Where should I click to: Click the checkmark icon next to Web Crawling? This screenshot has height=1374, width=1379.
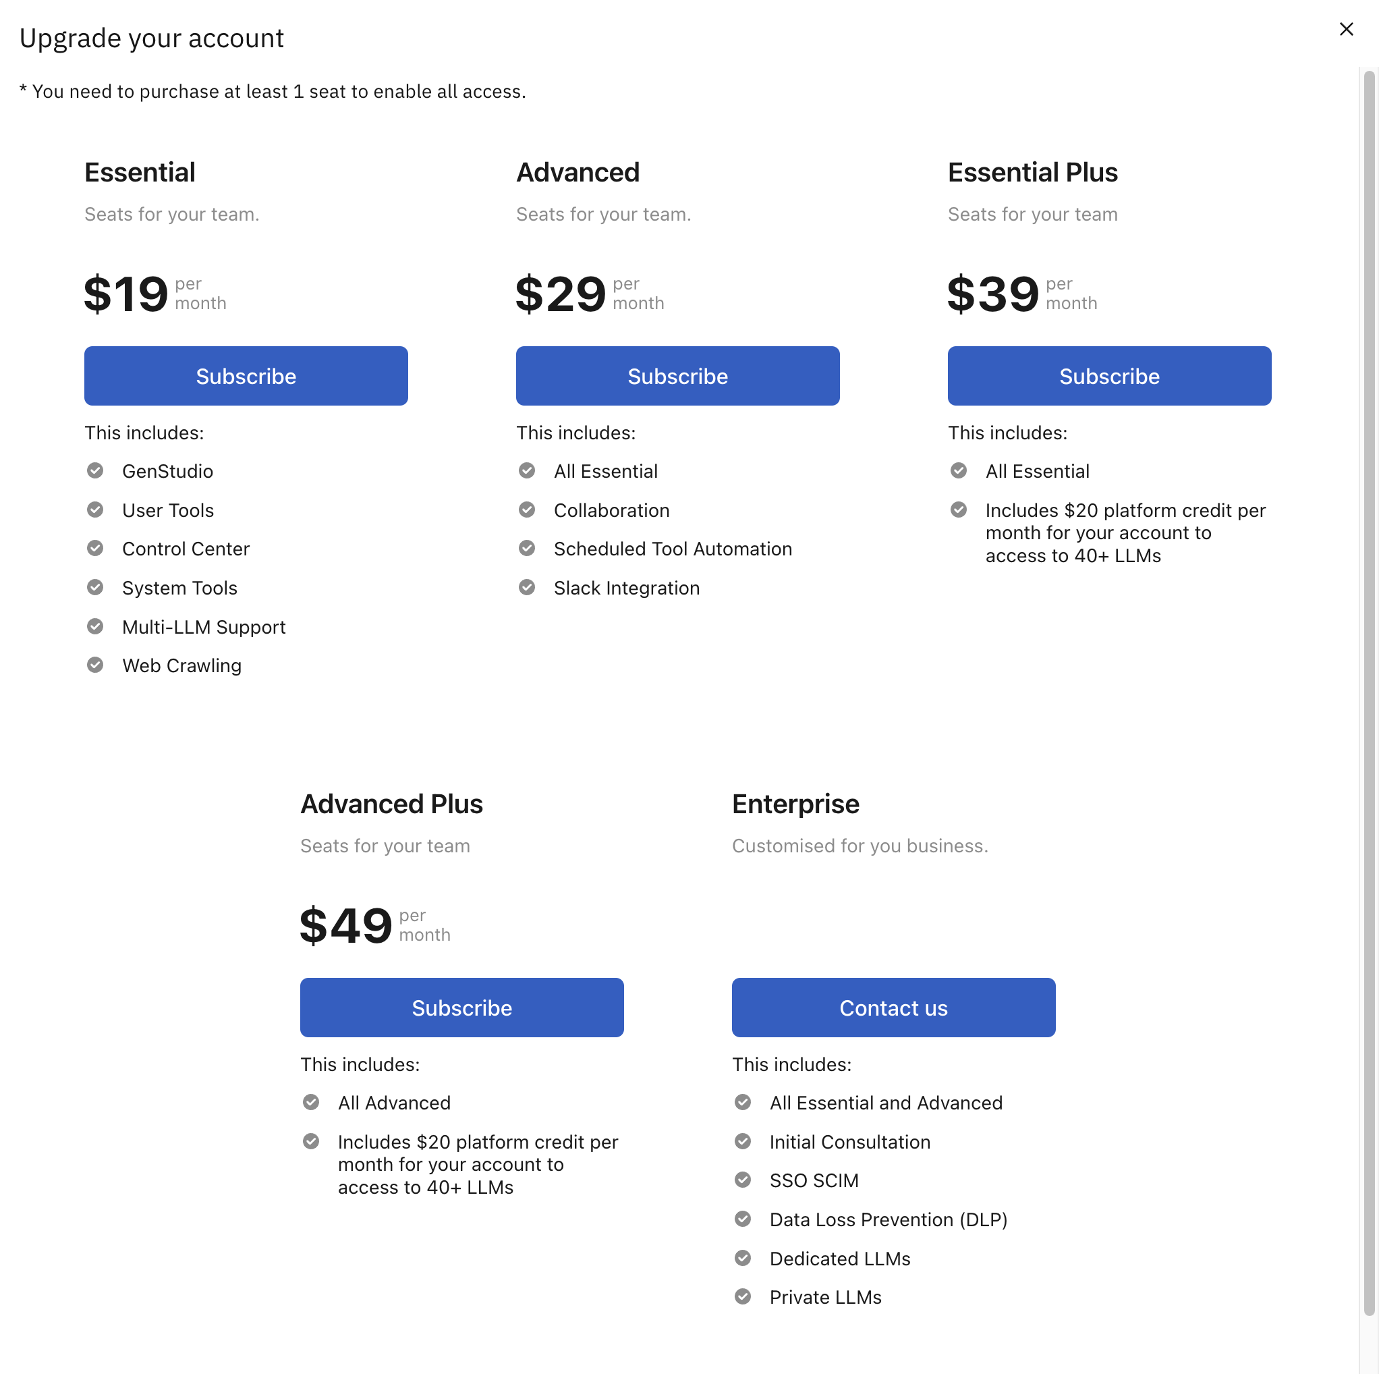(95, 665)
